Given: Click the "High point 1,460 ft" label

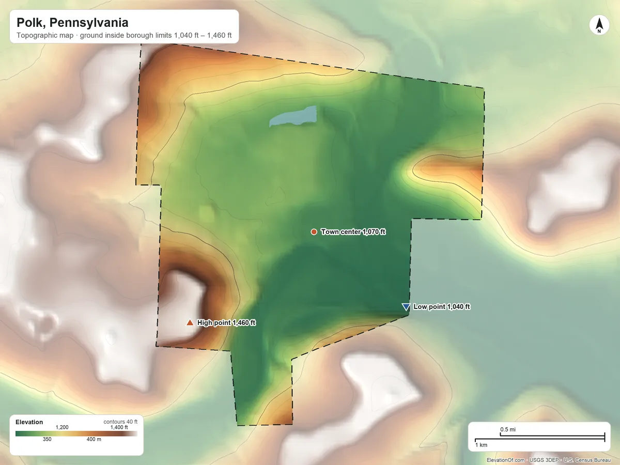Looking at the screenshot, I should pos(227,323).
